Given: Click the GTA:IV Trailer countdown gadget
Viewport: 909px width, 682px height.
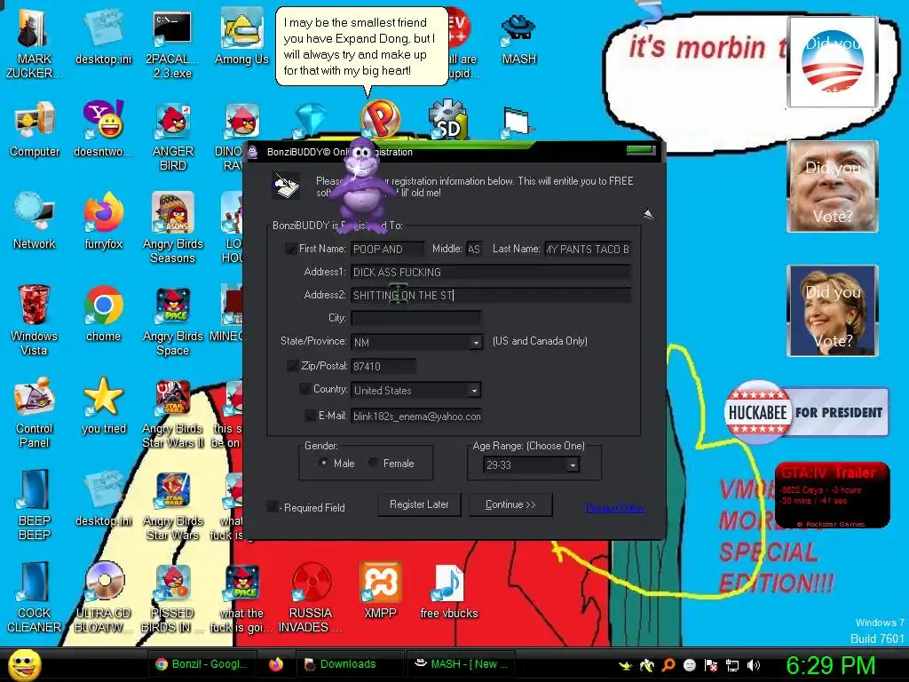Looking at the screenshot, I should (832, 496).
